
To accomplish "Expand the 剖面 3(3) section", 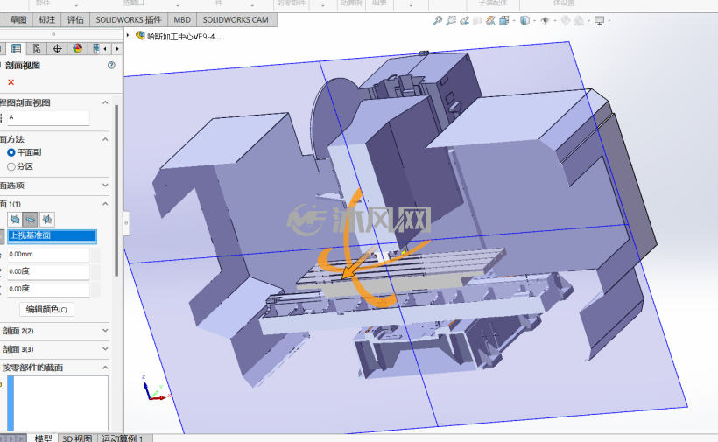I will pyautogui.click(x=105, y=349).
